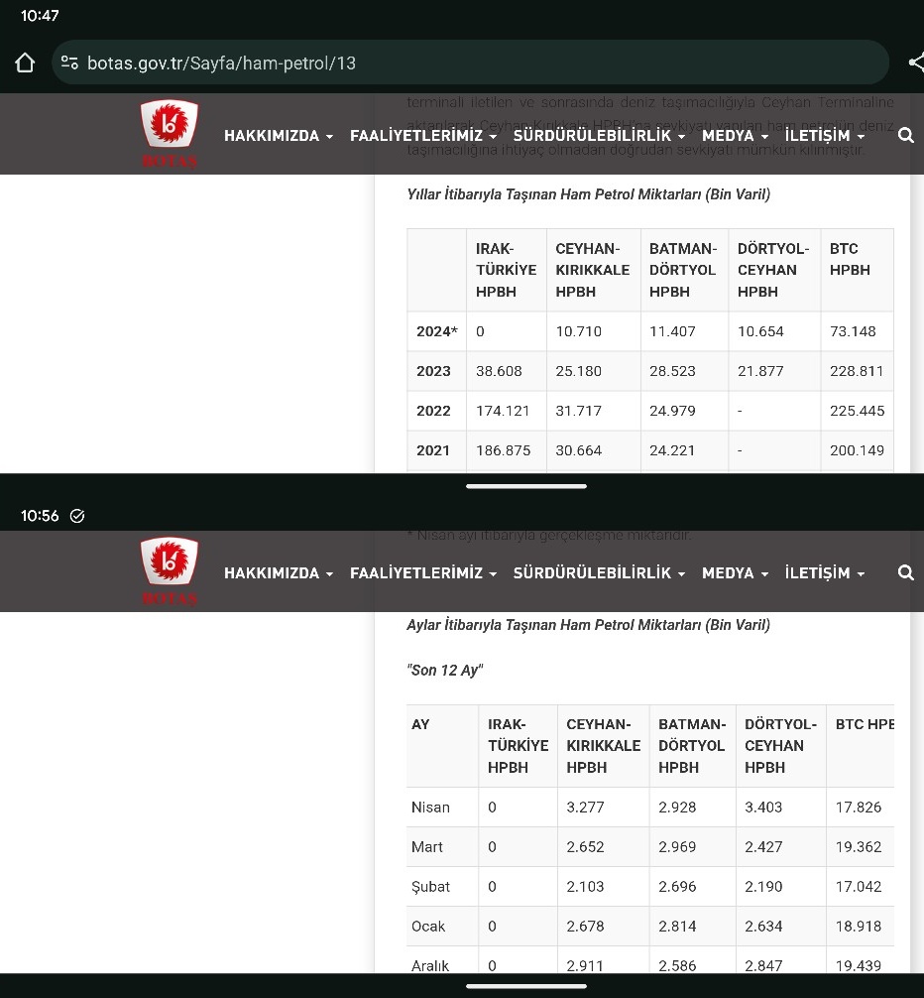Open search magnifier in upper window navbar
924x998 pixels.
coord(905,136)
